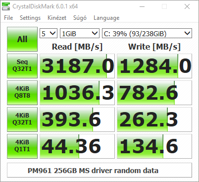This screenshot has width=199, height=182.
Task: Close the CrystalDiskMark window
Action: [187, 6]
